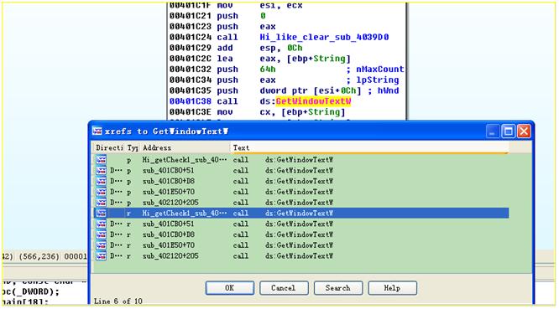Click icon of type r sub_401CB0+D8 row
Viewport: 559px width, 309px height.
pos(102,234)
